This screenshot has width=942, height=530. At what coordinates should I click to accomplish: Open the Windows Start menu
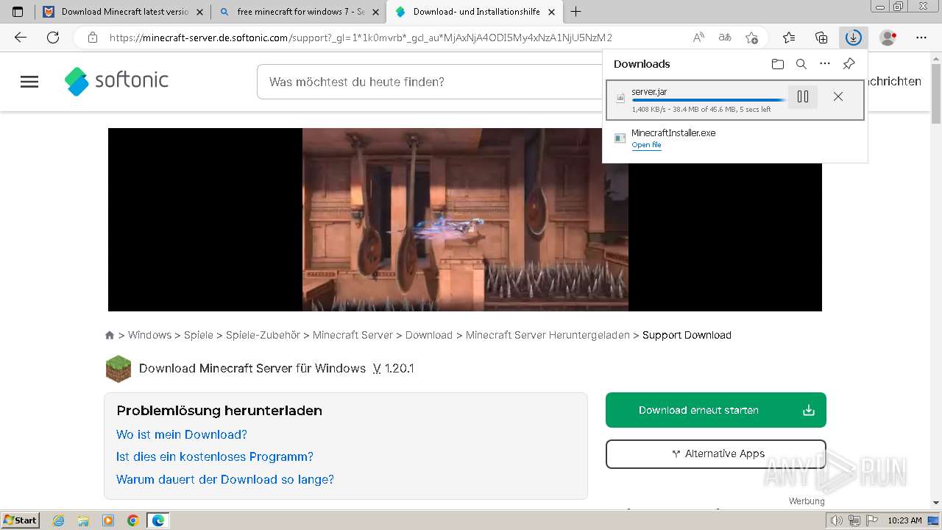(x=20, y=520)
